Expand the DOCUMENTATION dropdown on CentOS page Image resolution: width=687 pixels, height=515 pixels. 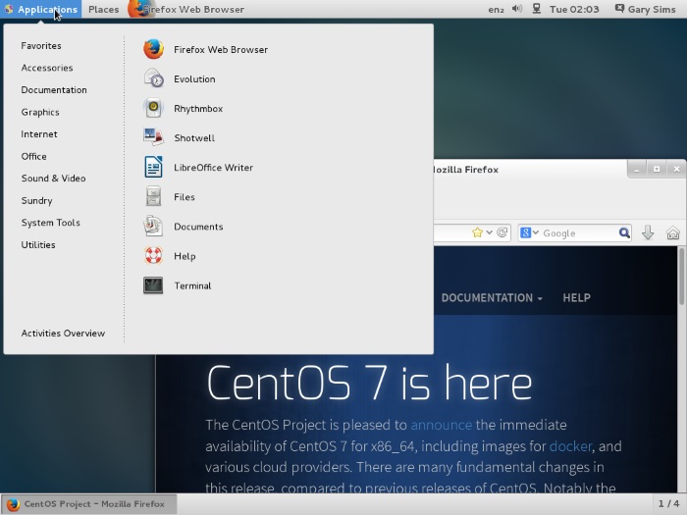pos(492,298)
